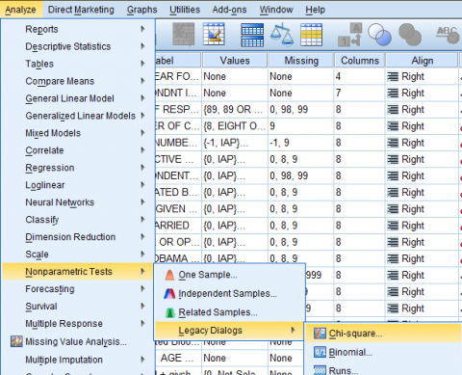Open the Direct Marketing menu
Viewport: 462px width, 375px height.
coord(81,10)
